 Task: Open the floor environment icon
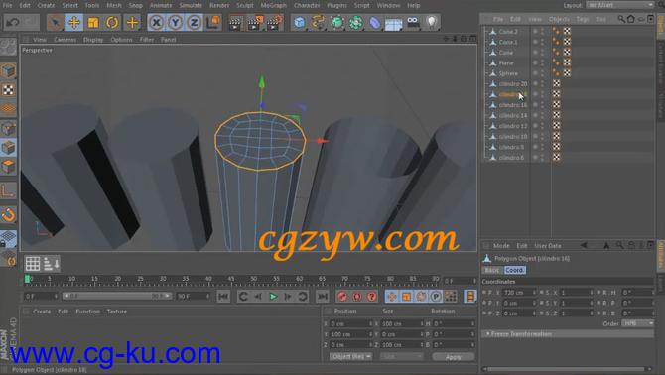[394, 23]
